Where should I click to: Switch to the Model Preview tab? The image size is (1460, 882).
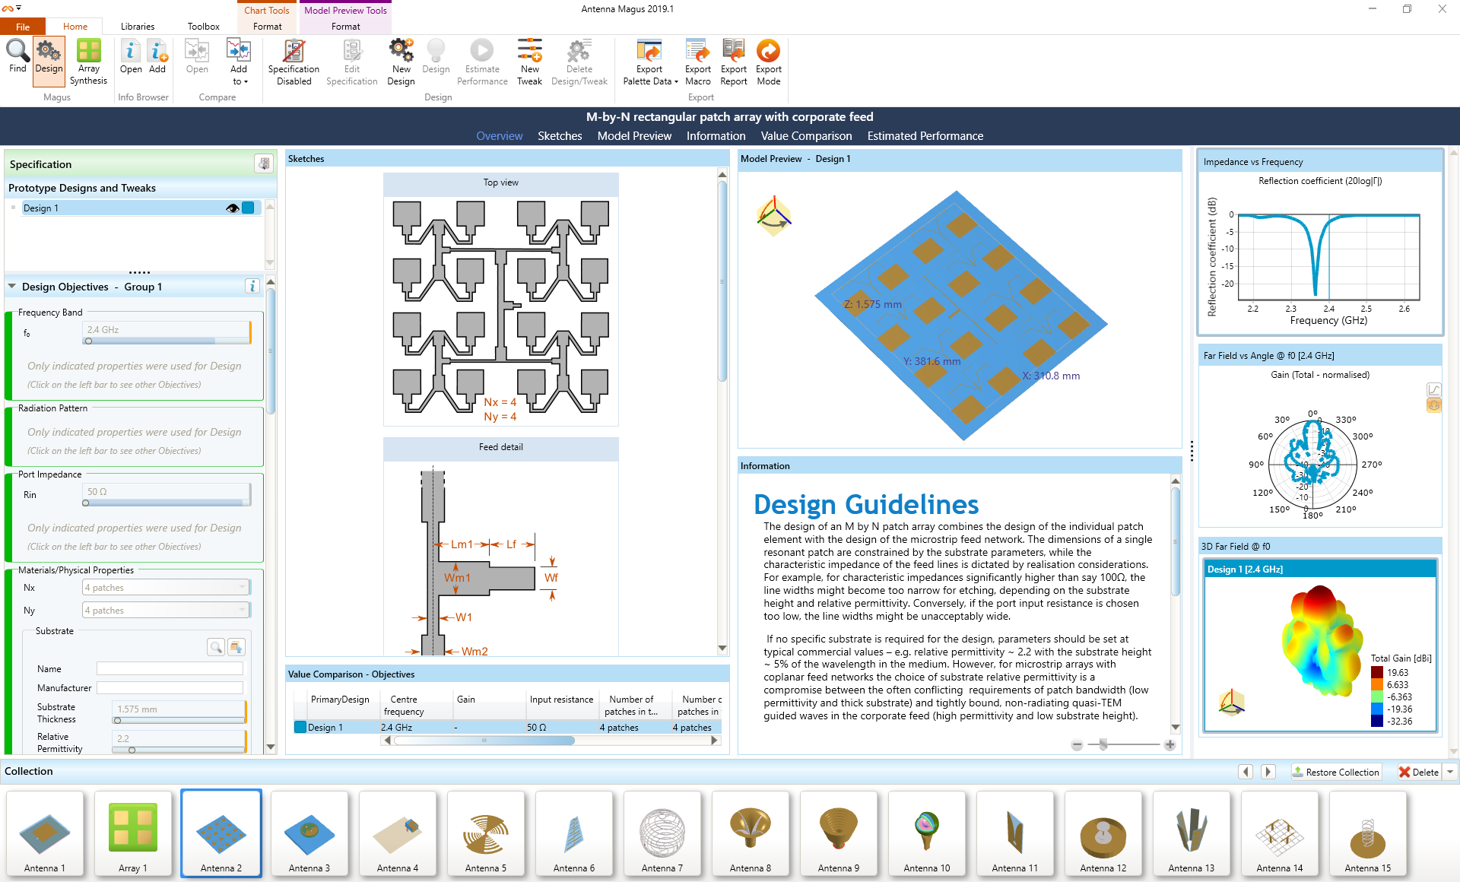[x=634, y=137]
